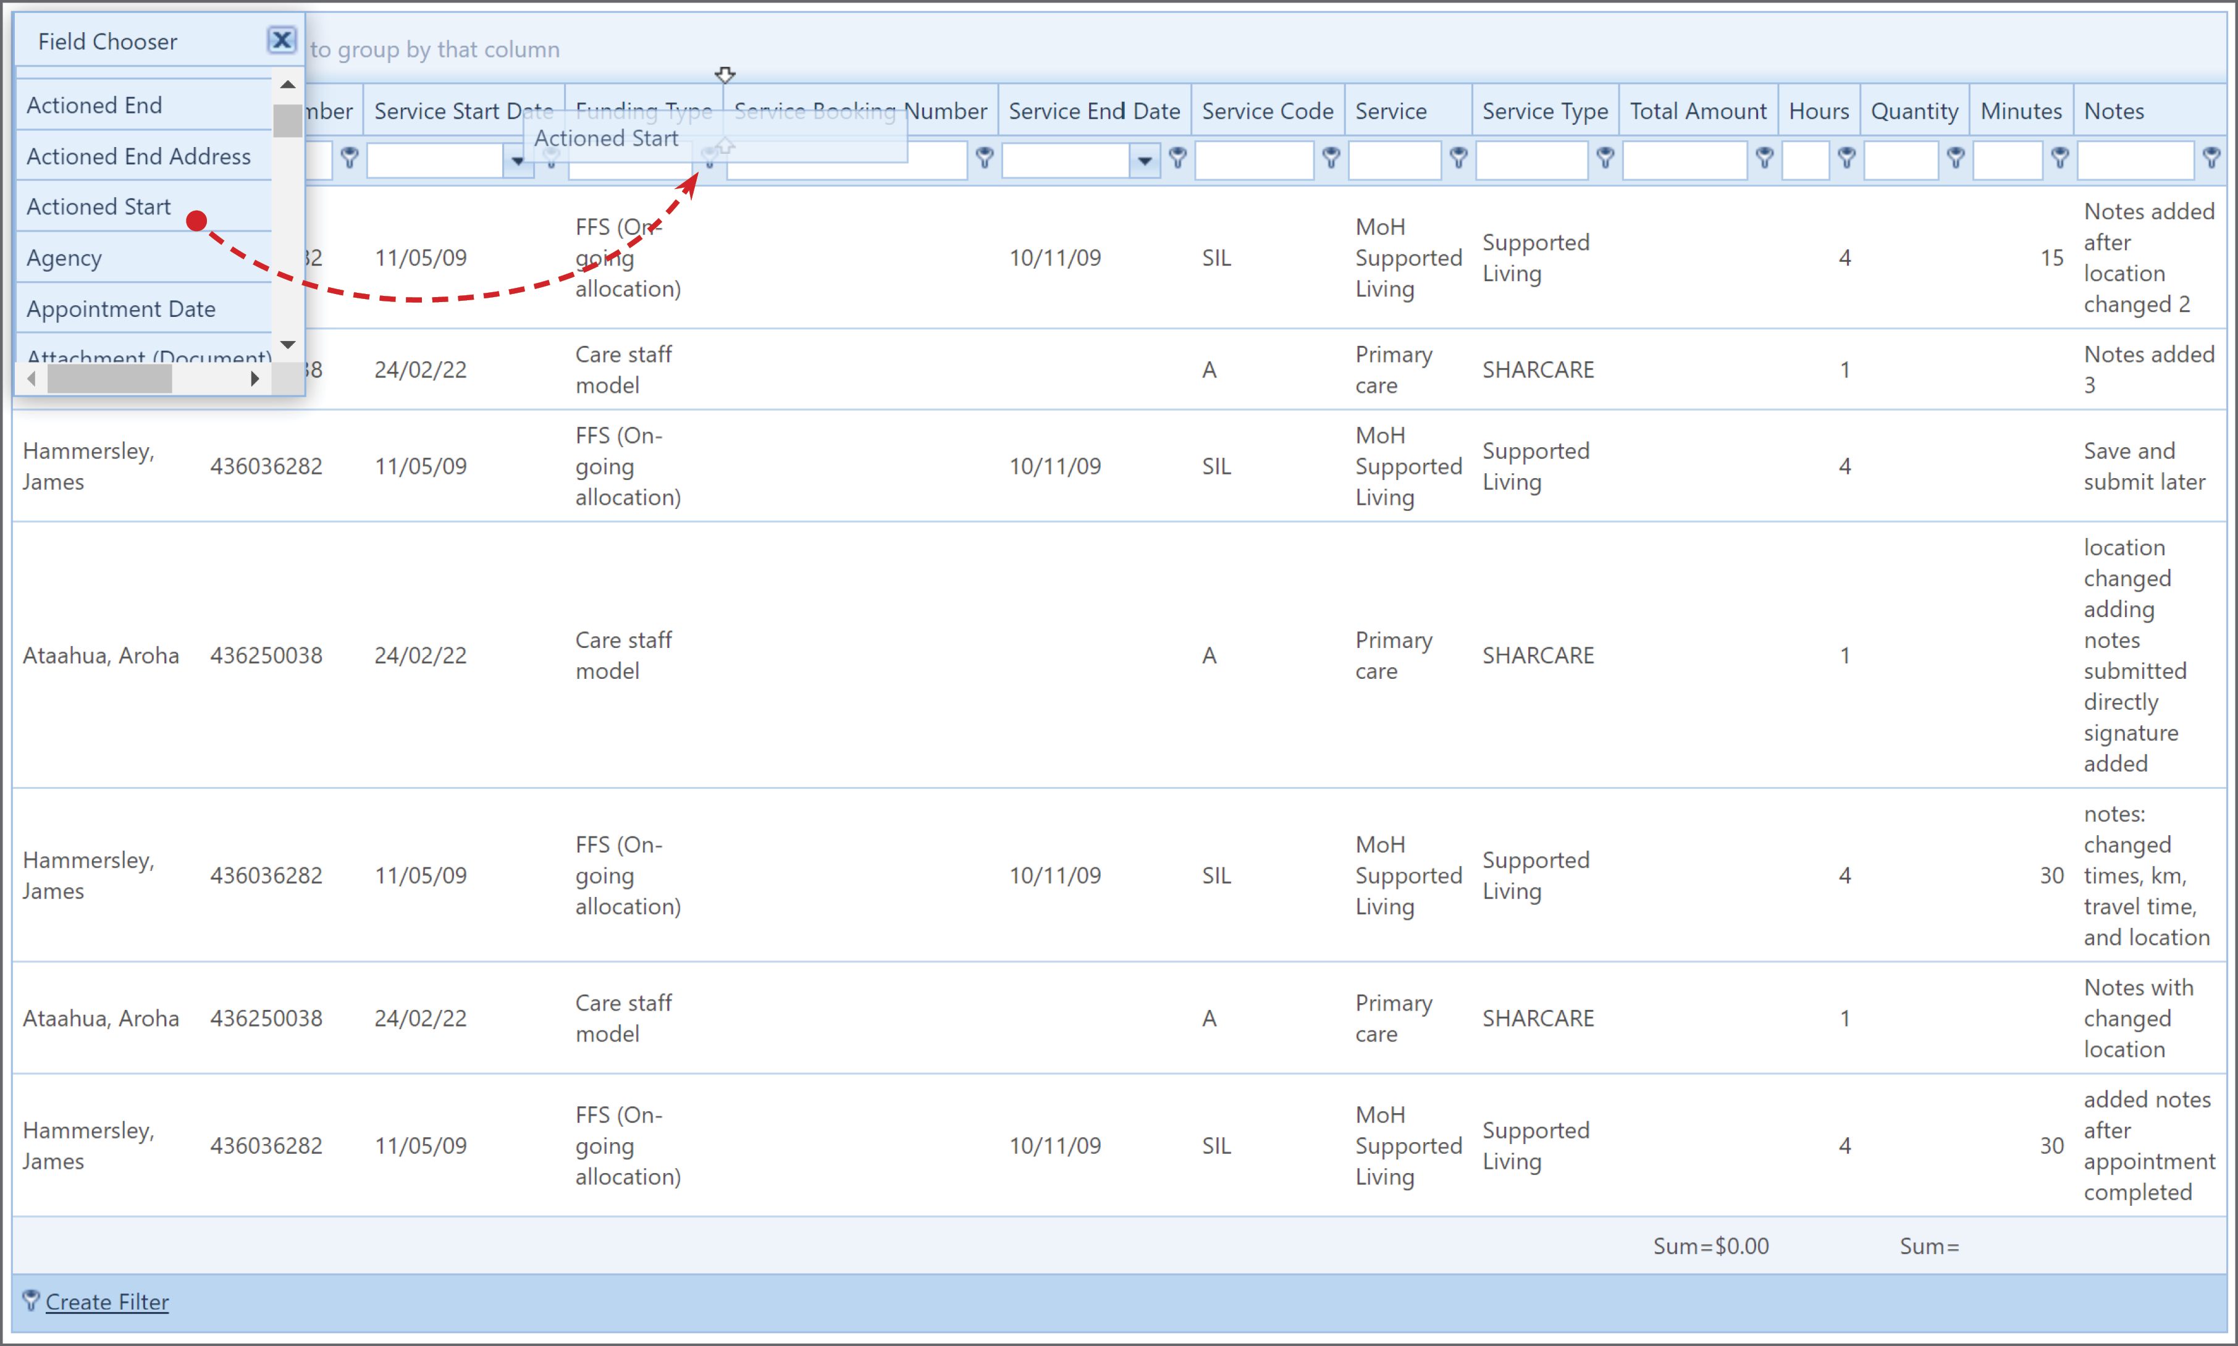
Task: Click the Minutes column filter funnel icon
Action: [2059, 159]
